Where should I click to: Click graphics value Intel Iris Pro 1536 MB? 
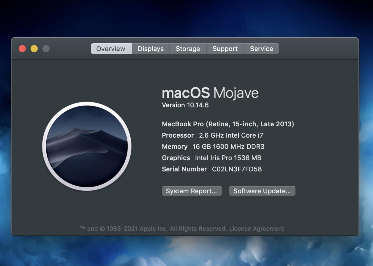coord(228,158)
